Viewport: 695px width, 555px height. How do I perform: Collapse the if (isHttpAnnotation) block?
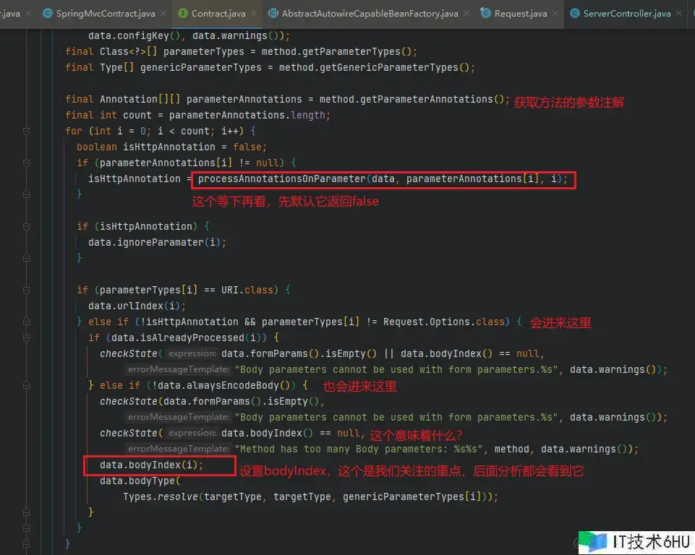click(26, 226)
